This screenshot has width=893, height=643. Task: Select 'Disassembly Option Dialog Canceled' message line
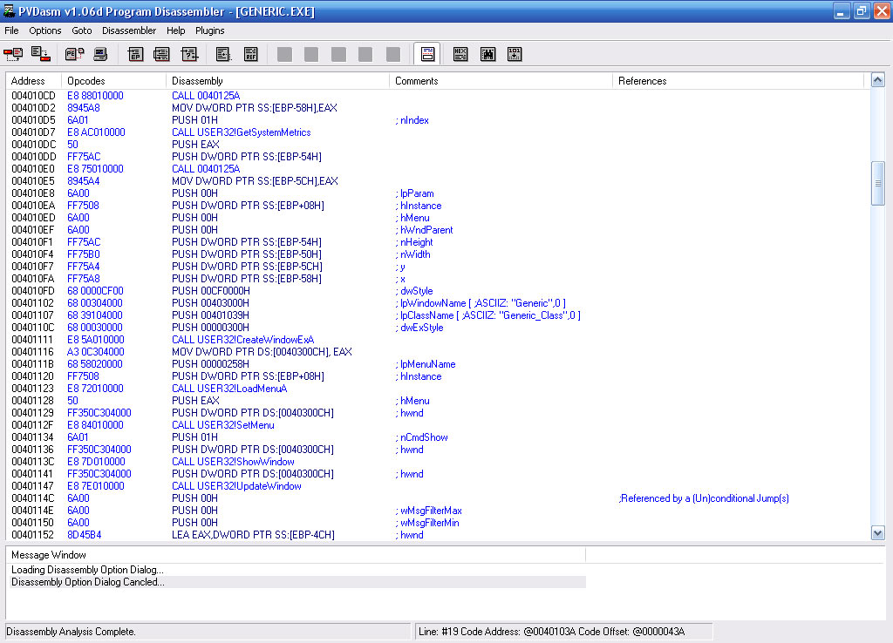pos(87,582)
